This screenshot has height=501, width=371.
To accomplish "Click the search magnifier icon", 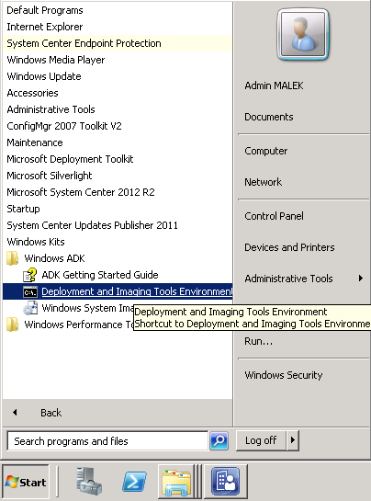I will [219, 441].
